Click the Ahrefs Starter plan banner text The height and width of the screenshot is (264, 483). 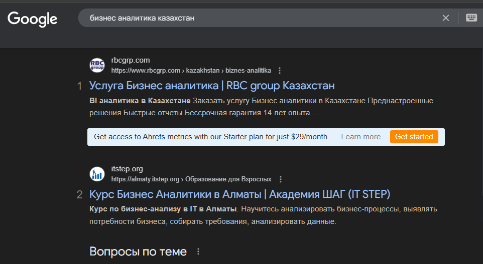coord(211,137)
